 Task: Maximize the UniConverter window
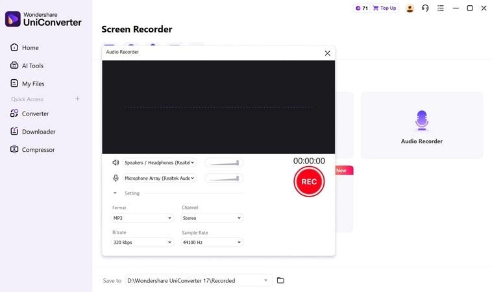coord(470,8)
